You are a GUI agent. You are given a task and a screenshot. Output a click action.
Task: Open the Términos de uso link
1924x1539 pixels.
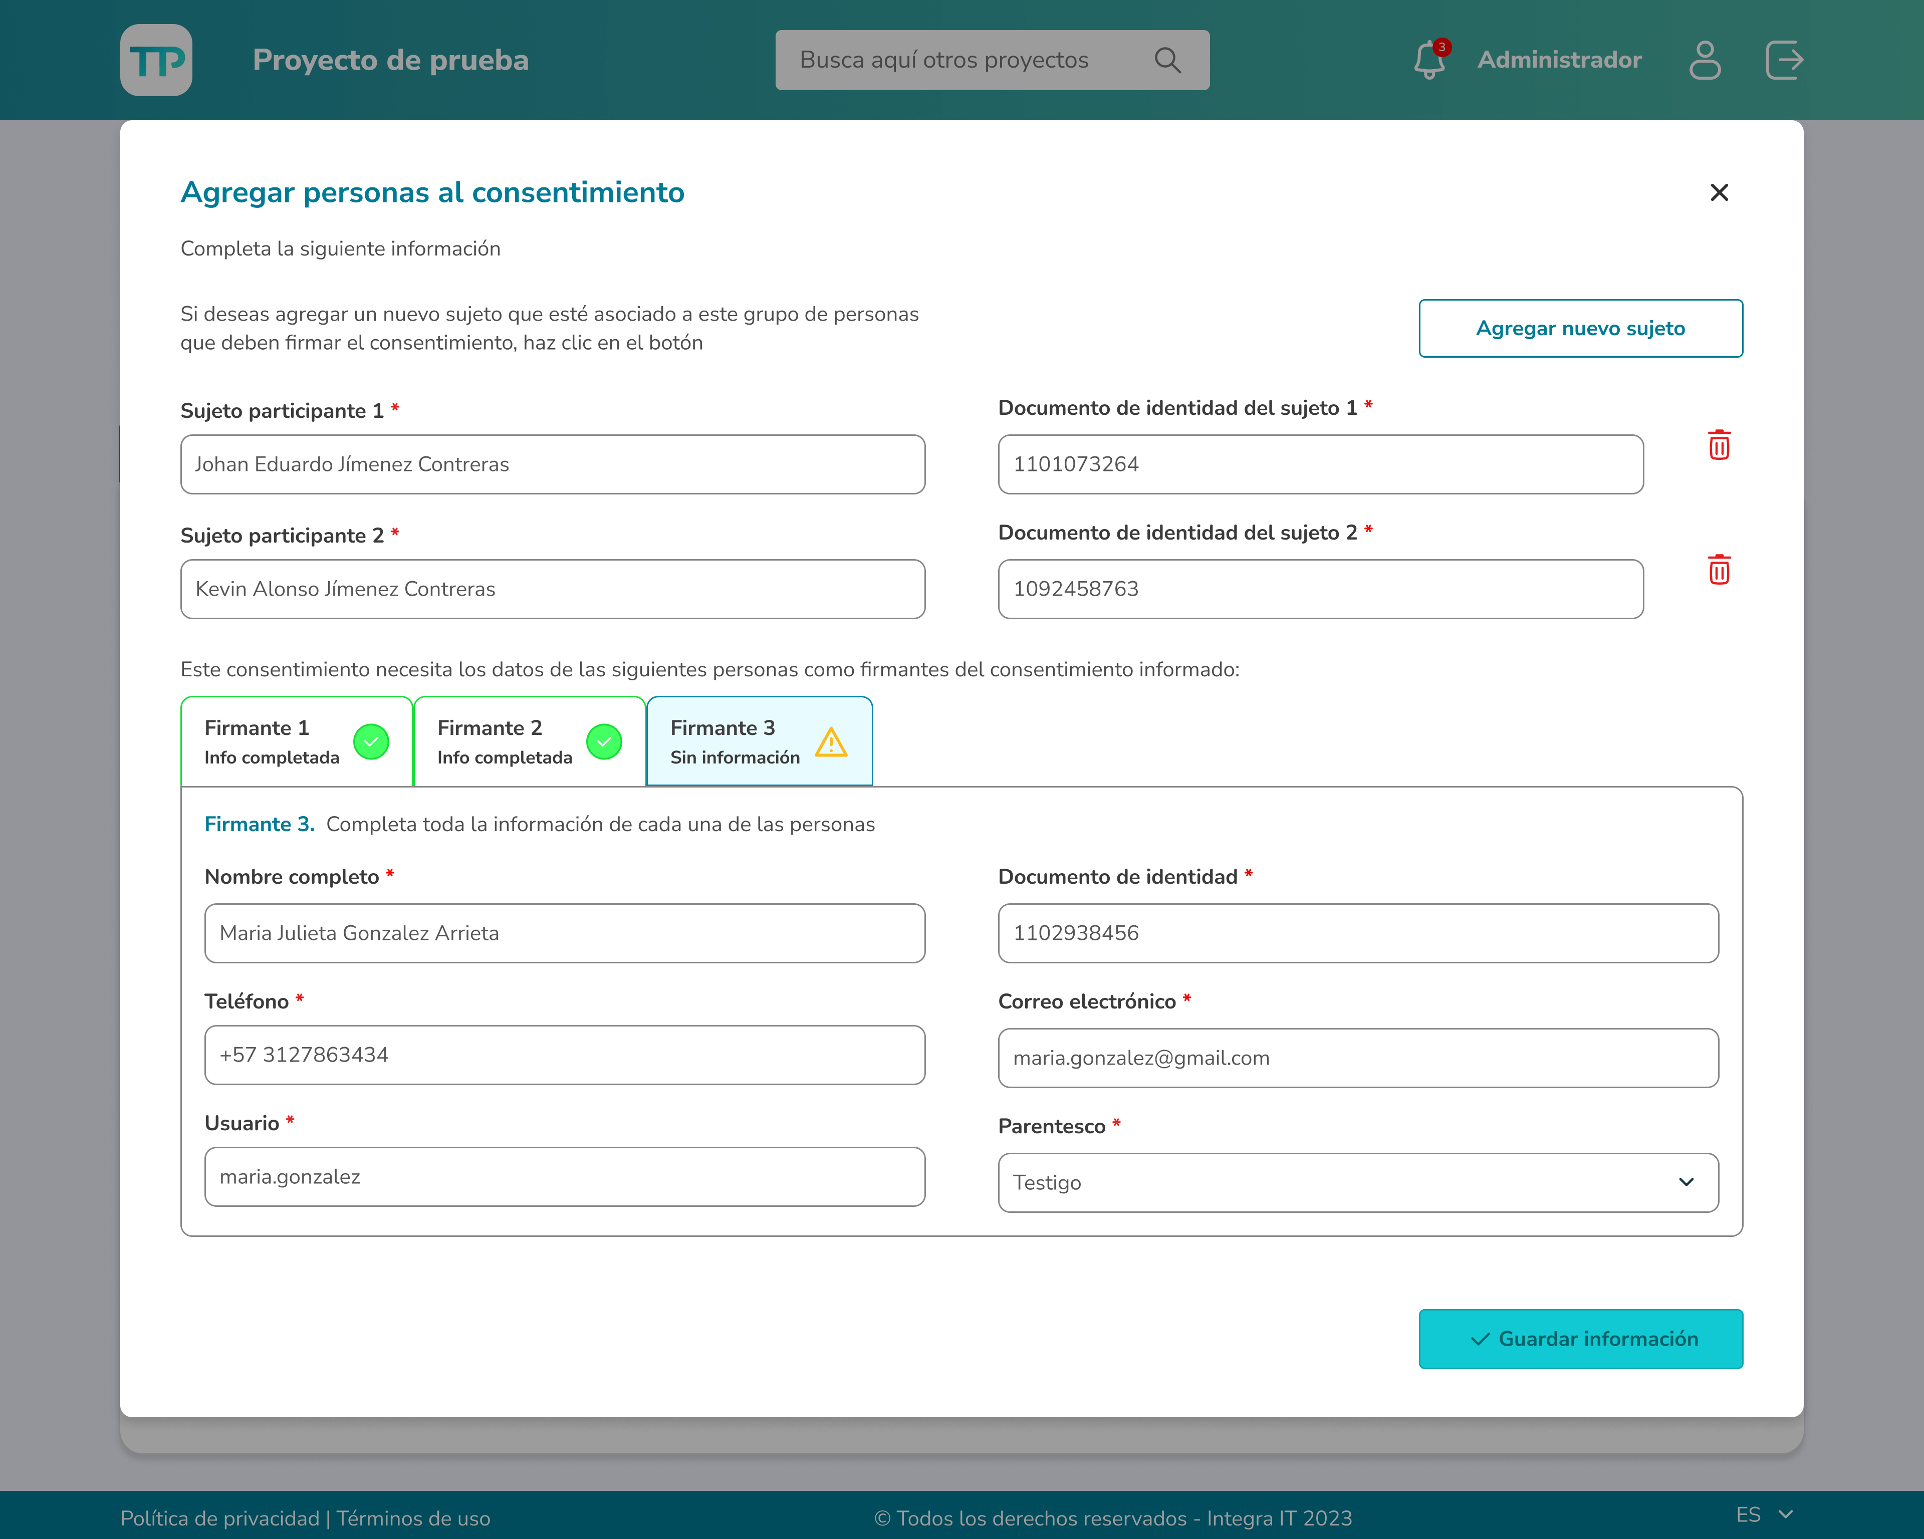(413, 1518)
